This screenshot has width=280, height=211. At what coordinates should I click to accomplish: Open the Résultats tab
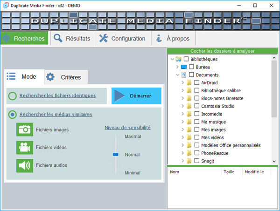[73, 38]
